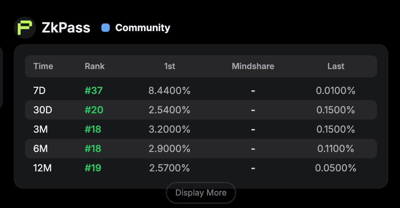Click the #20 rank value
The width and height of the screenshot is (400, 208).
94,110
